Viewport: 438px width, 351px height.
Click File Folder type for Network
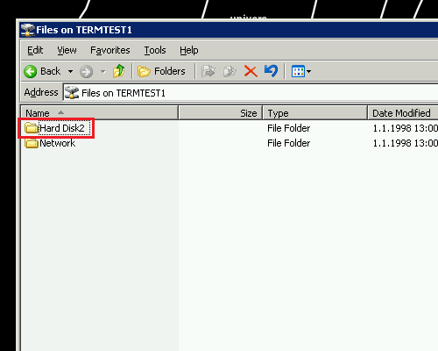pos(289,143)
